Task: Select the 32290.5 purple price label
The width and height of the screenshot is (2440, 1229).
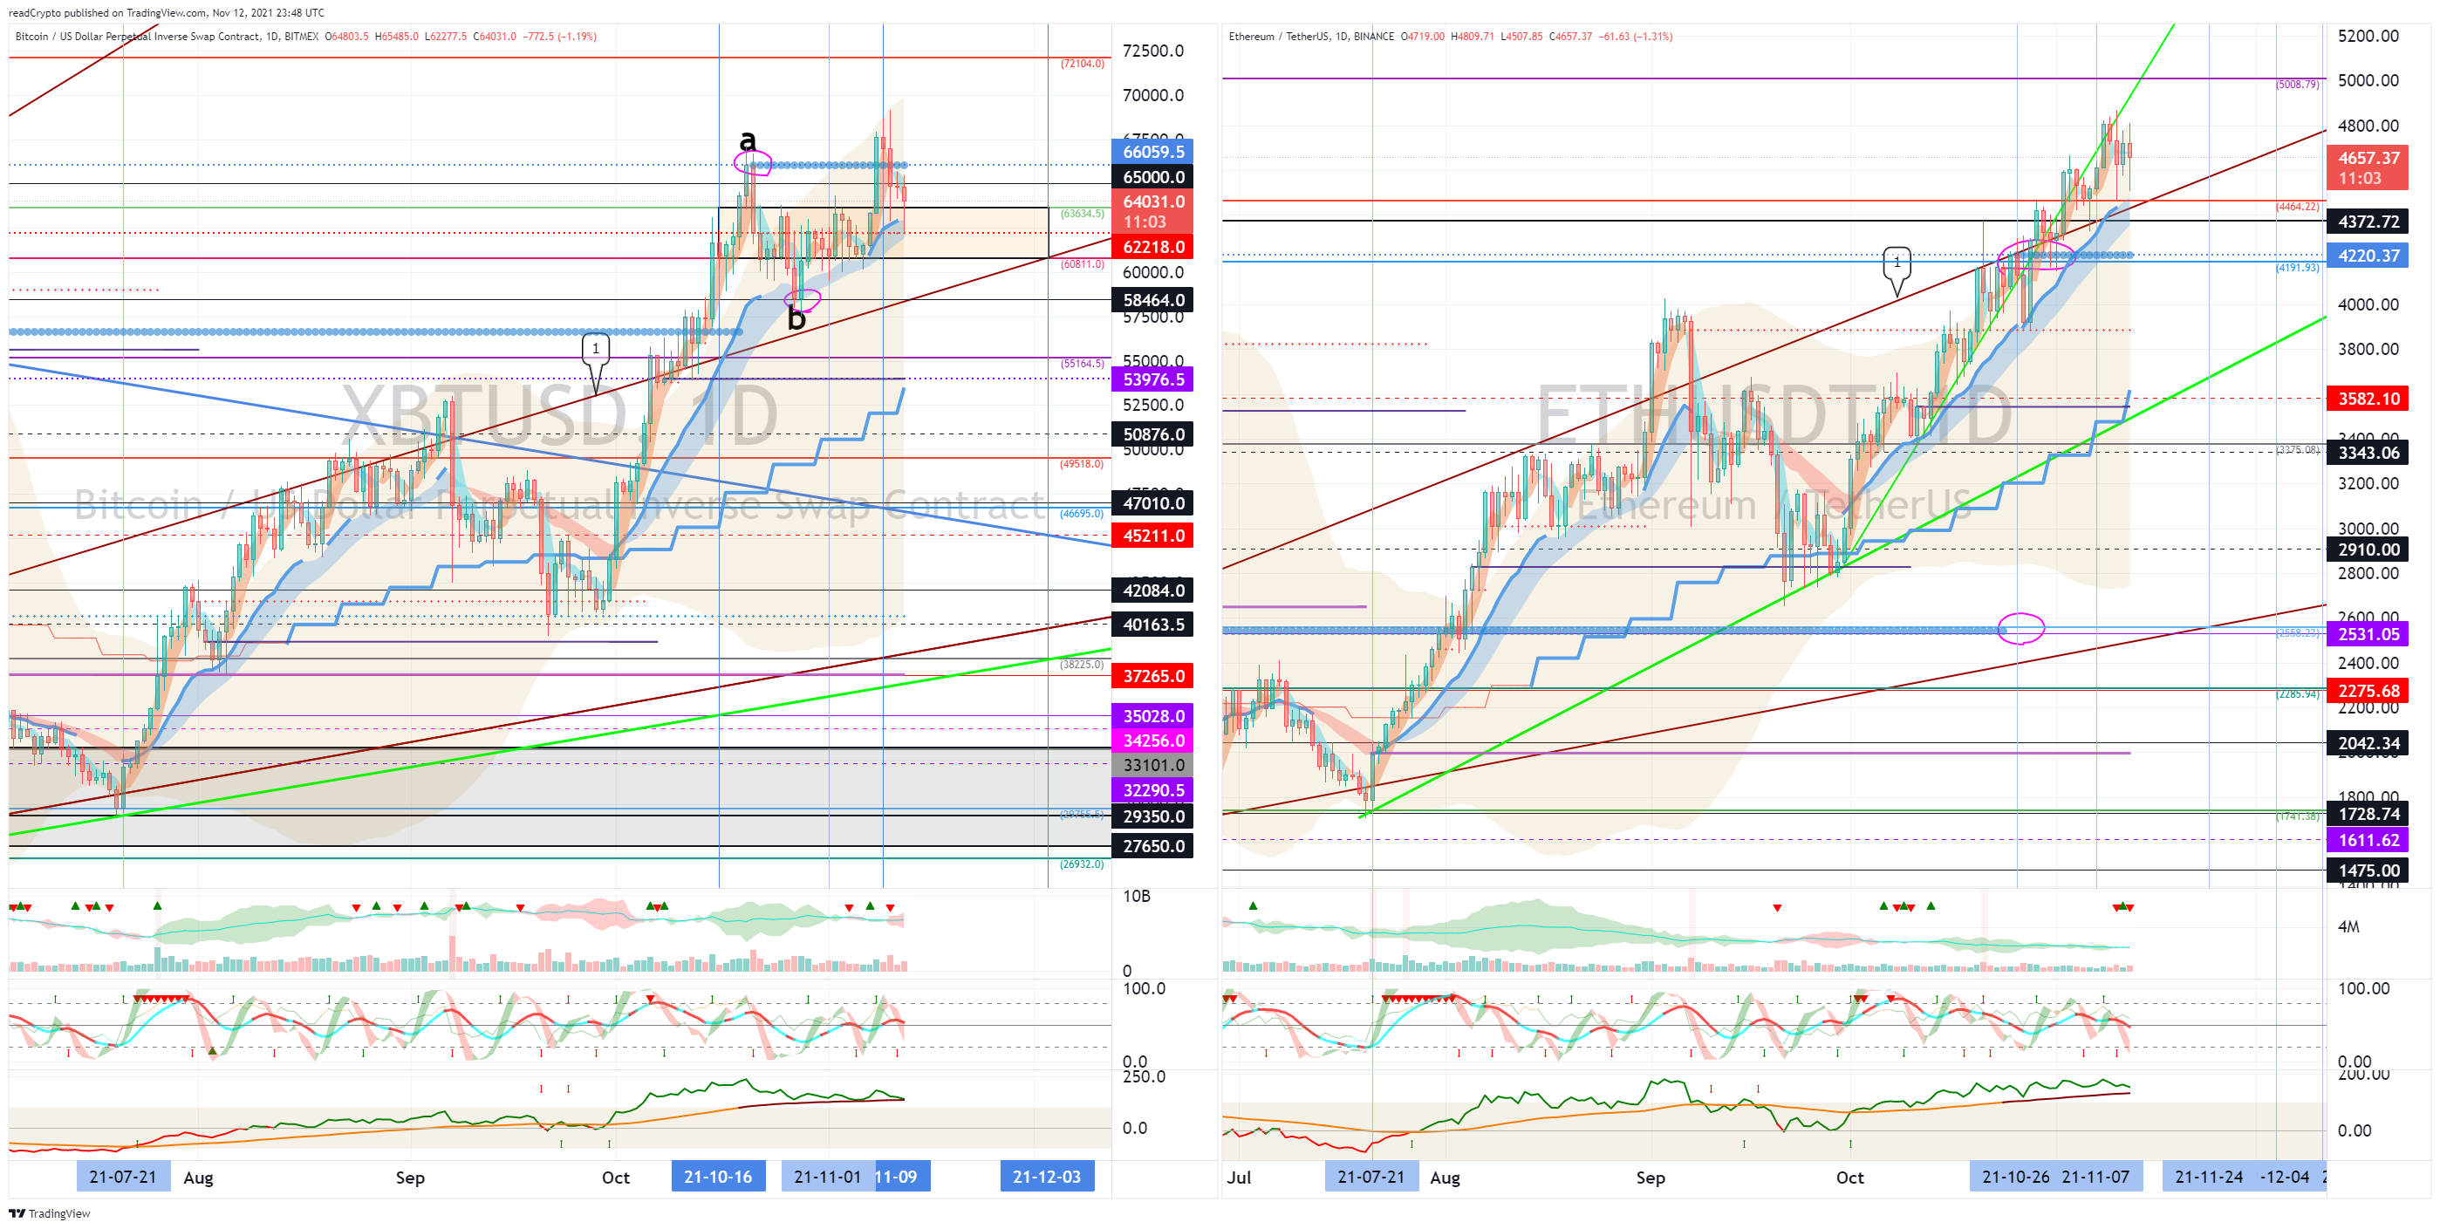Action: 1152,789
